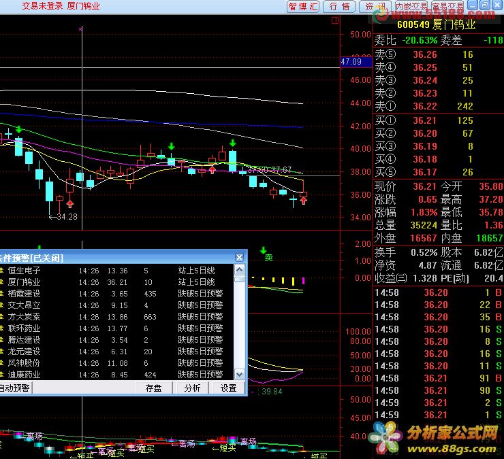This screenshot has width=504, height=459.
Task: Click the alert list scroll-down arrow
Action: [240, 374]
